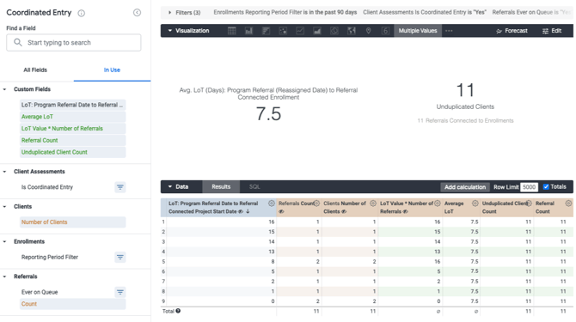Select the Map visualization icon
Viewport: 576px width, 322px height.
tap(351, 31)
